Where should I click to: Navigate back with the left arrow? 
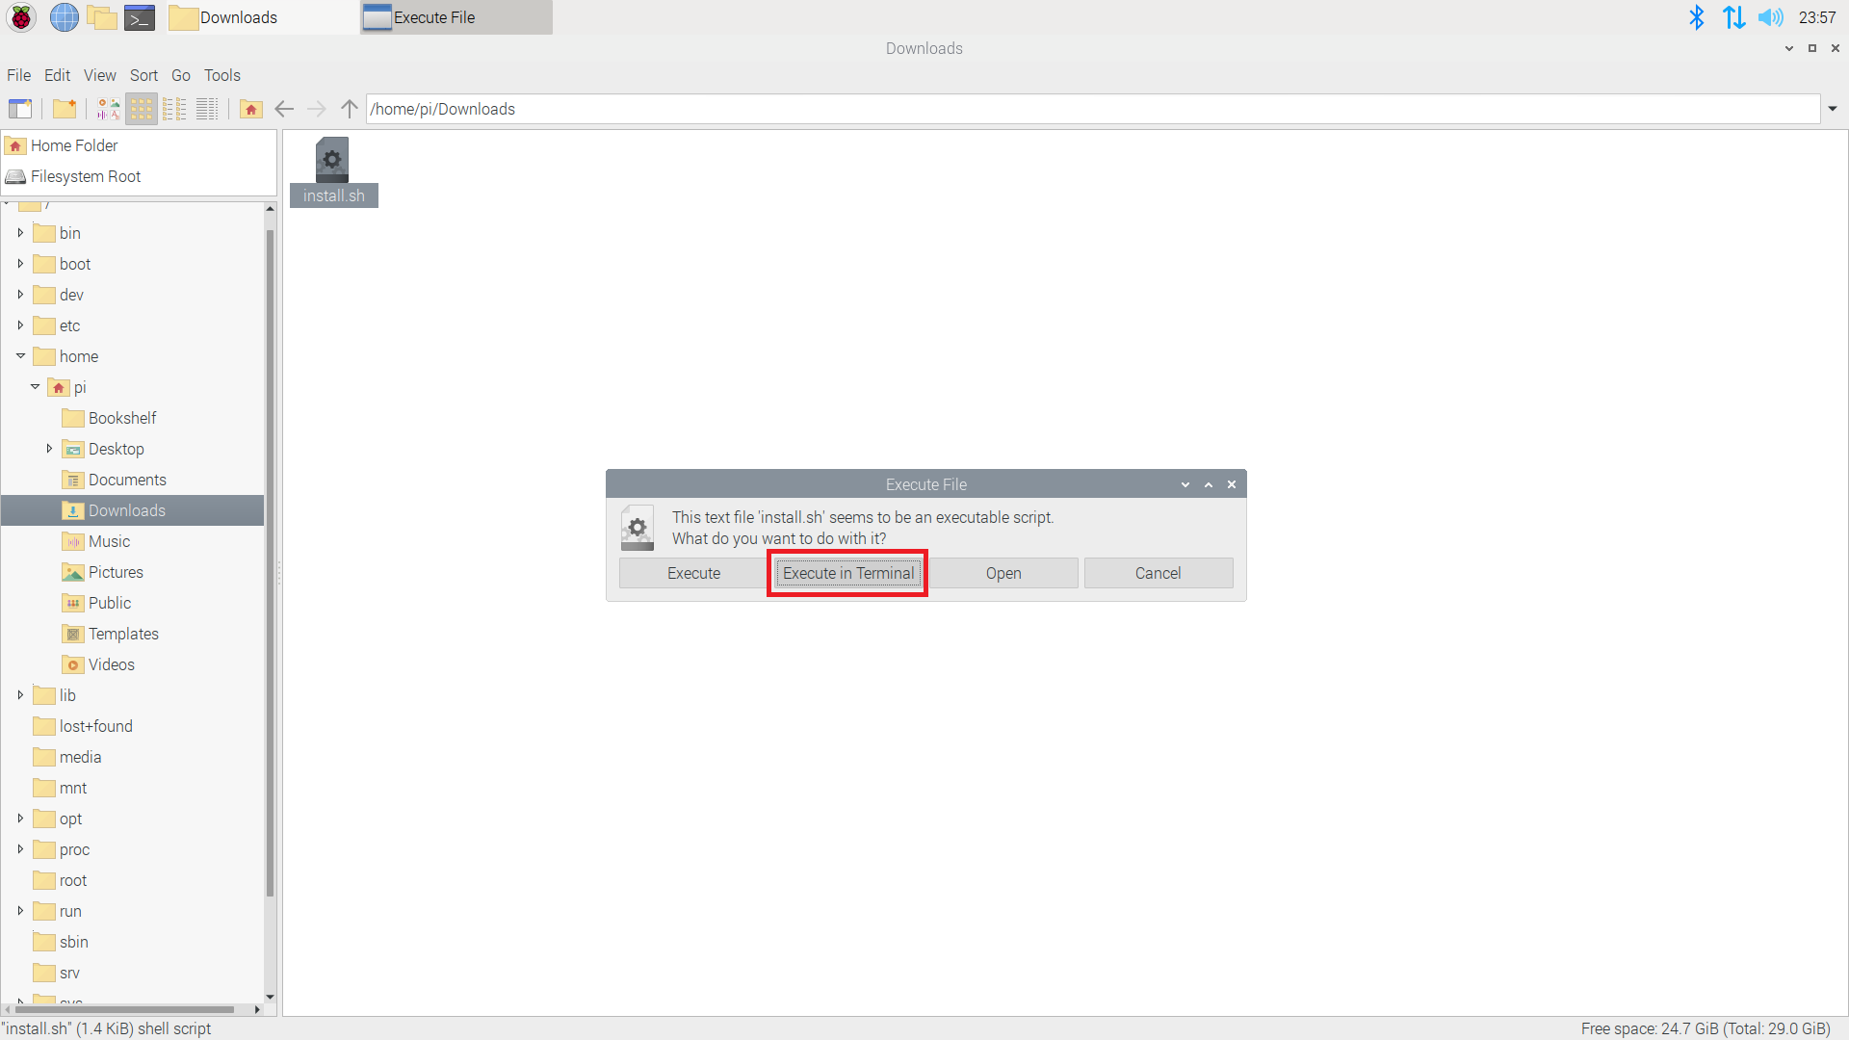click(x=284, y=109)
